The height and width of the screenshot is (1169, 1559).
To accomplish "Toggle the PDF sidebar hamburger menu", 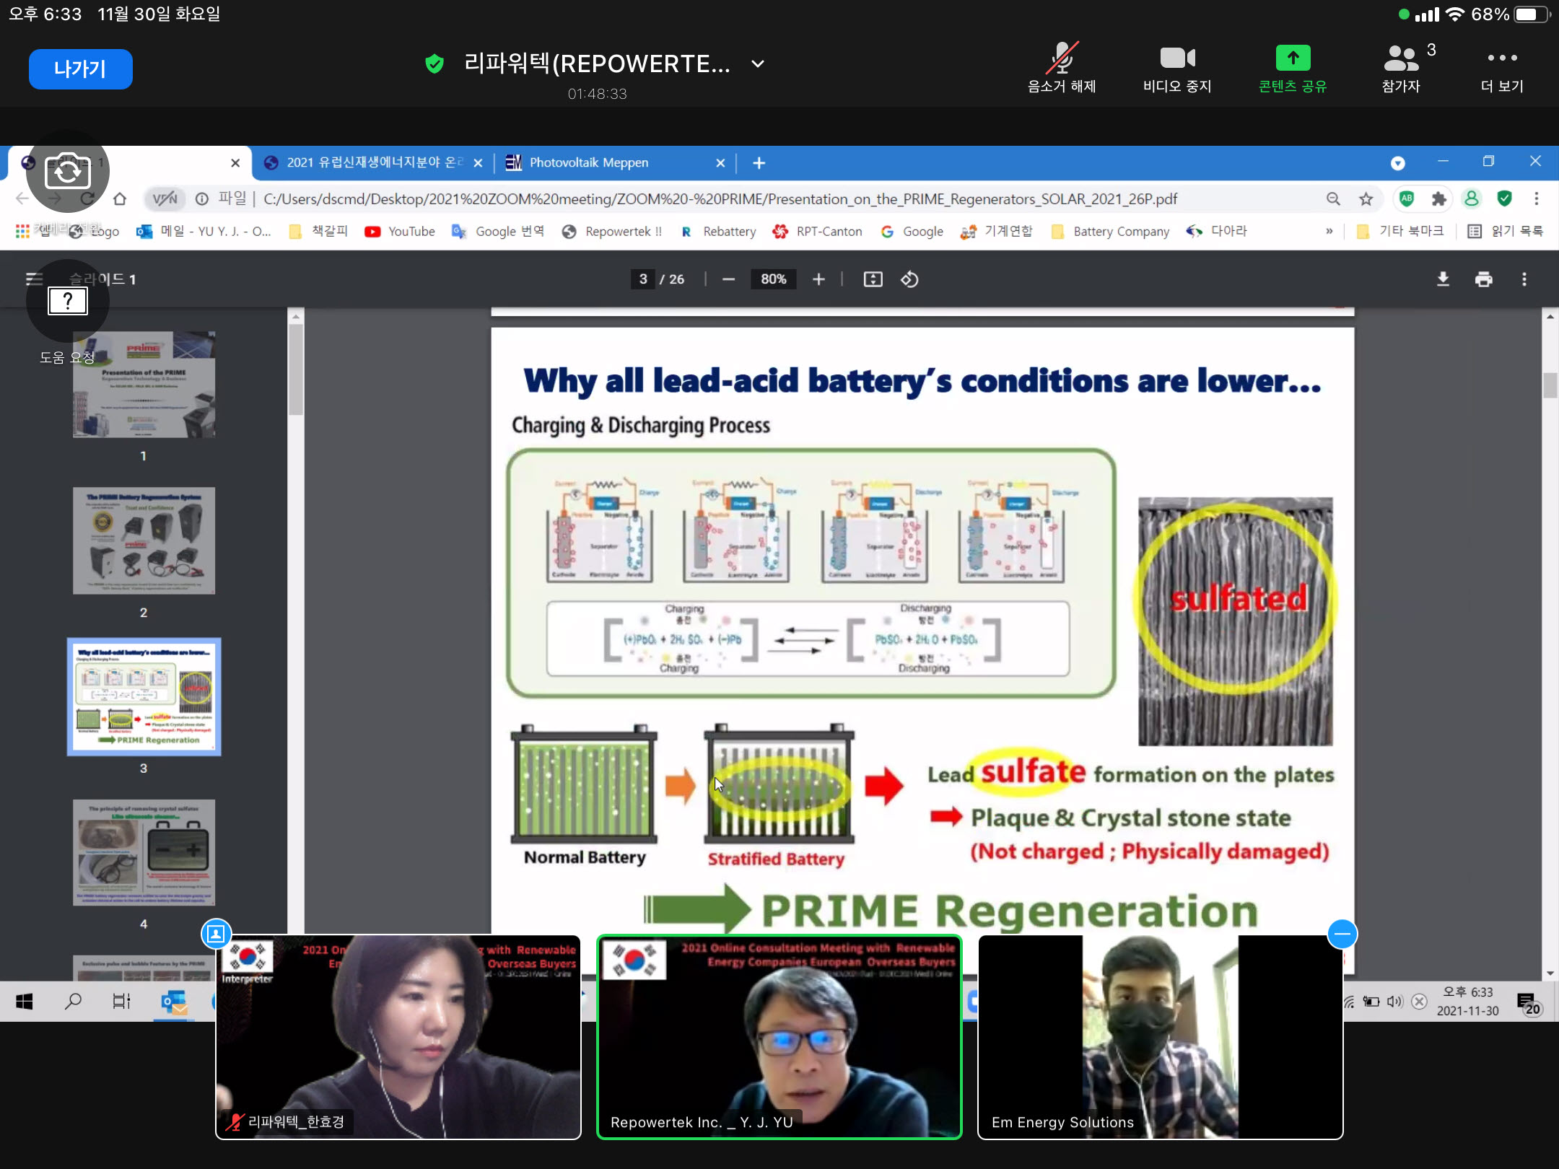I will (34, 279).
